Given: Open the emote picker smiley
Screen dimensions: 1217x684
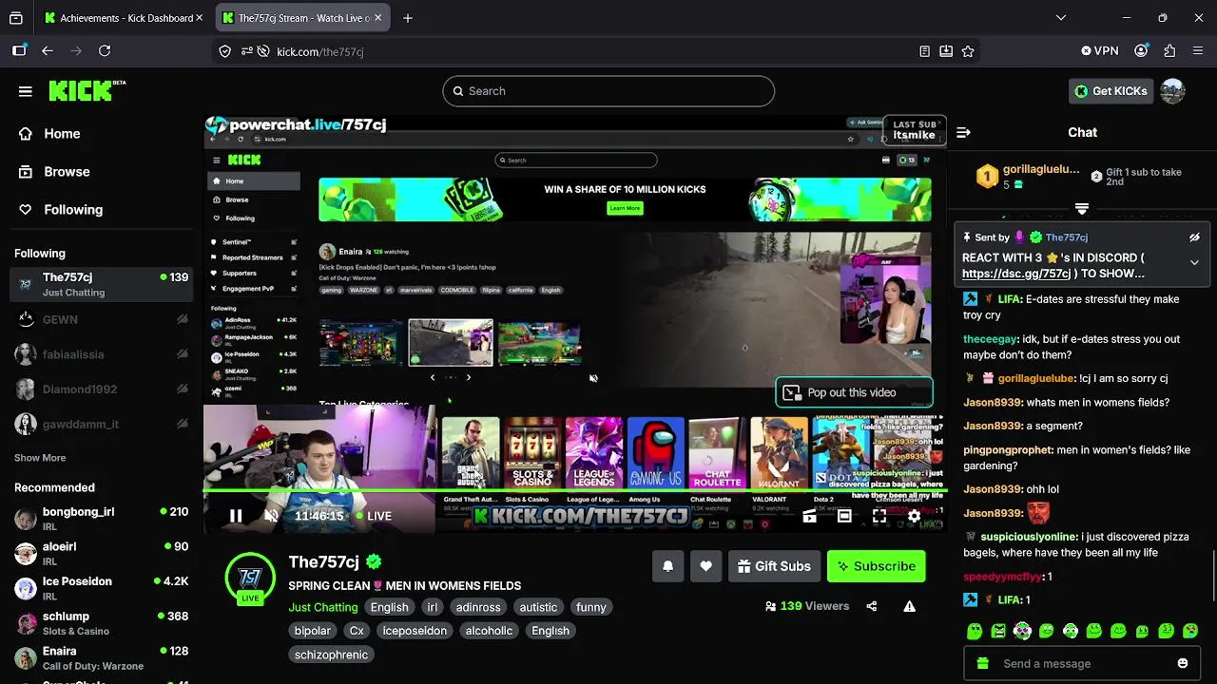Looking at the screenshot, I should (x=1183, y=663).
